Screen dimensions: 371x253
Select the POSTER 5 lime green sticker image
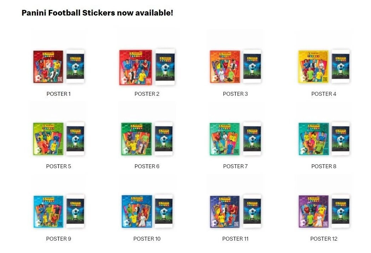click(x=58, y=139)
